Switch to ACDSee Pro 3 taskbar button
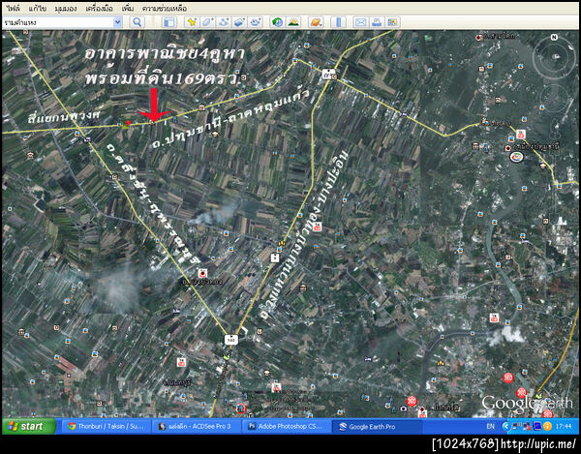Screen dimensions: 581x454 click(x=197, y=426)
